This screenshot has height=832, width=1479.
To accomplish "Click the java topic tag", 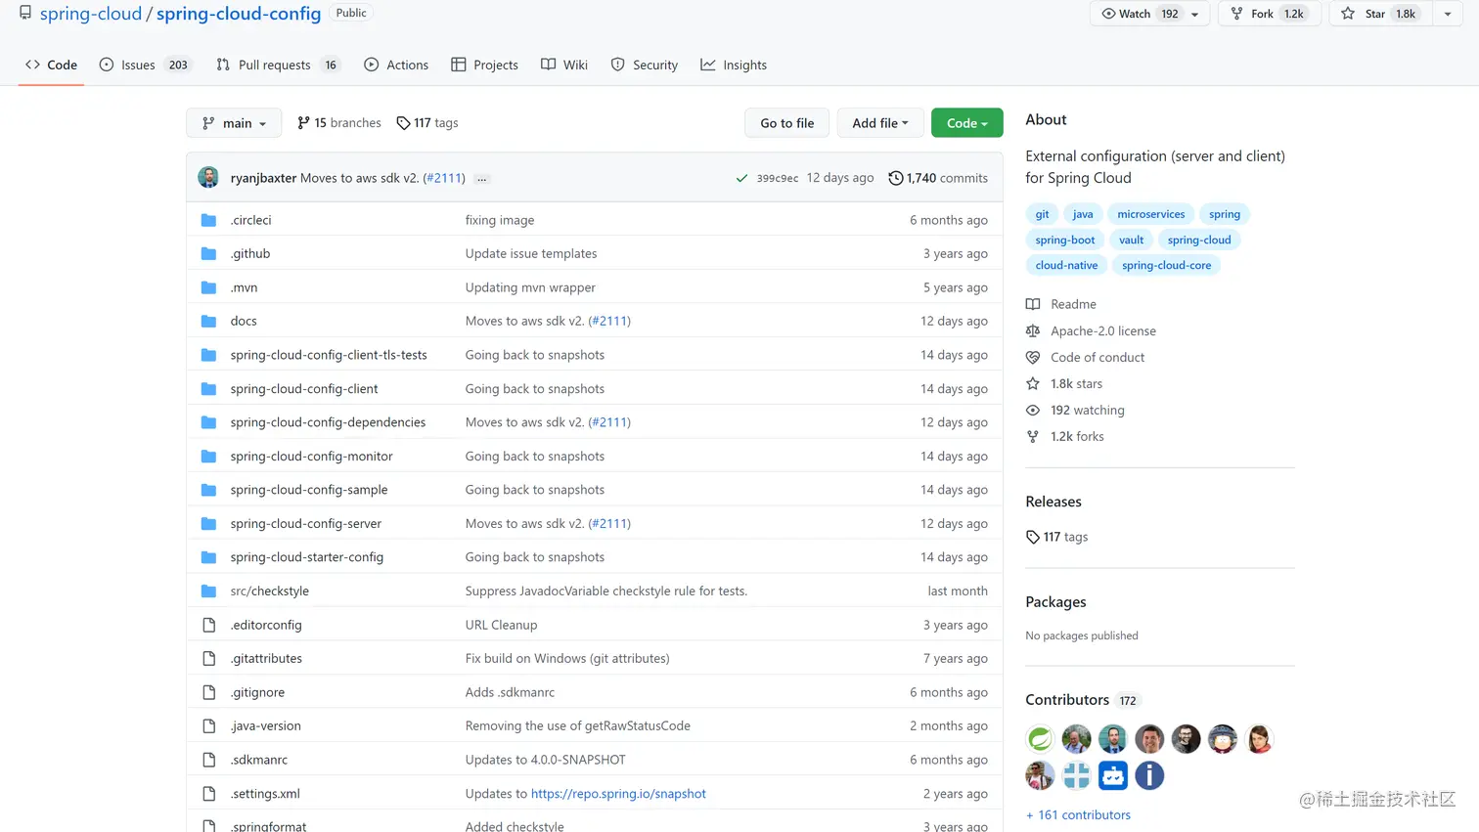I will 1083,214.
